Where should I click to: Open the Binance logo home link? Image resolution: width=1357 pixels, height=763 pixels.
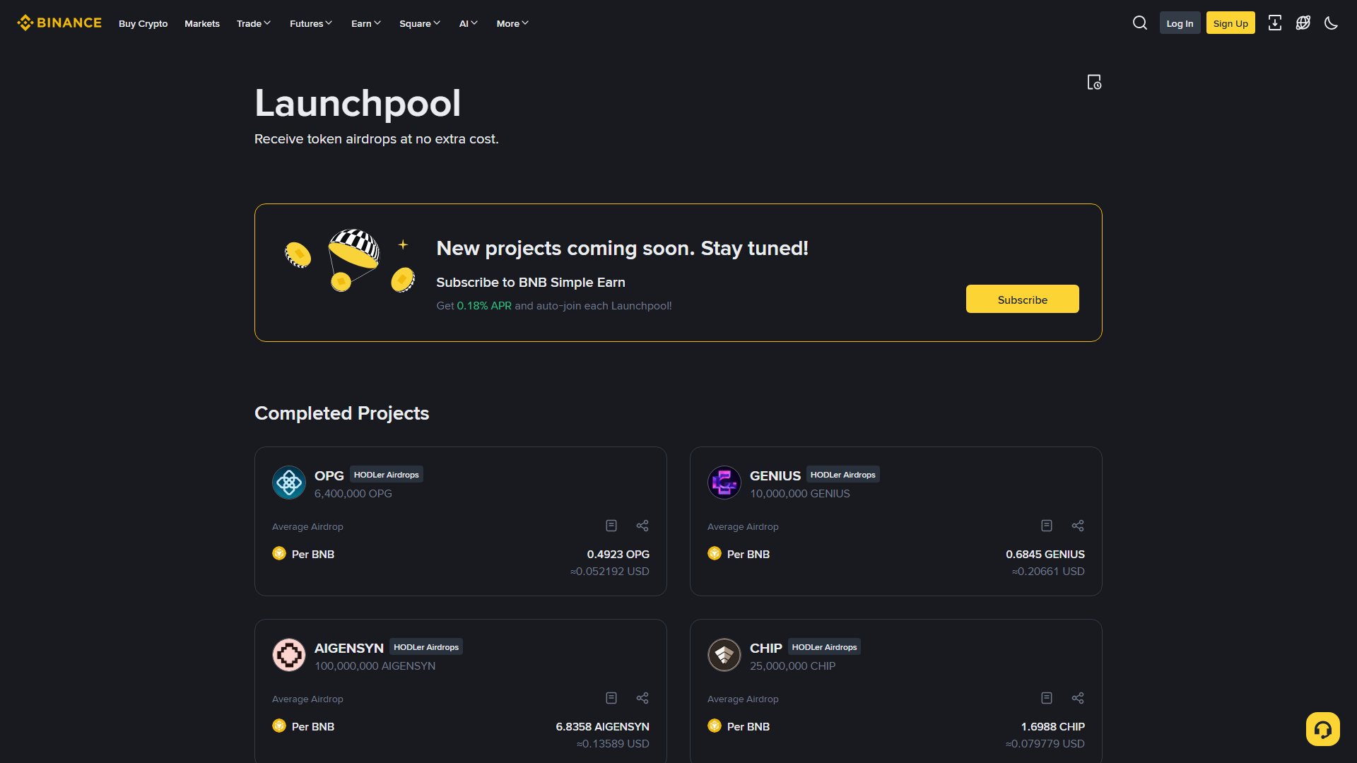tap(59, 23)
